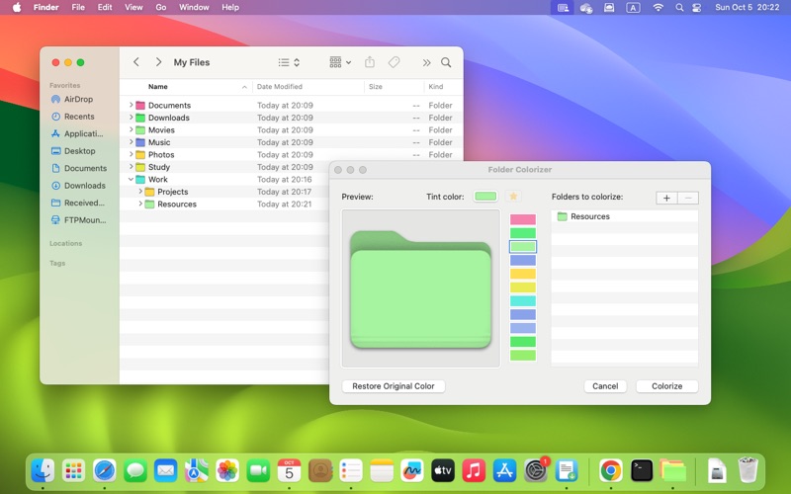The image size is (791, 494).
Task: Collapse the Work folder
Action: 131,180
